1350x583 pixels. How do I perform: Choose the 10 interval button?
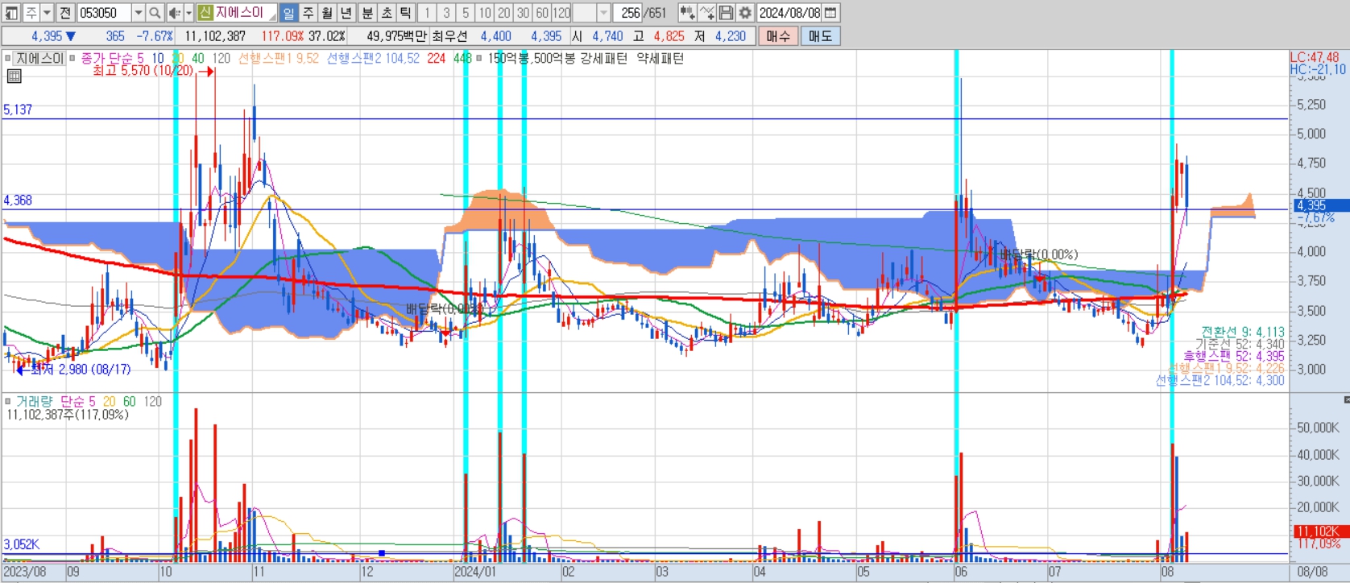(x=484, y=13)
